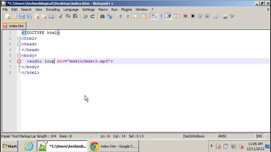Open the Encoding menu
This screenshot has height=152, width=271.
[53, 9]
